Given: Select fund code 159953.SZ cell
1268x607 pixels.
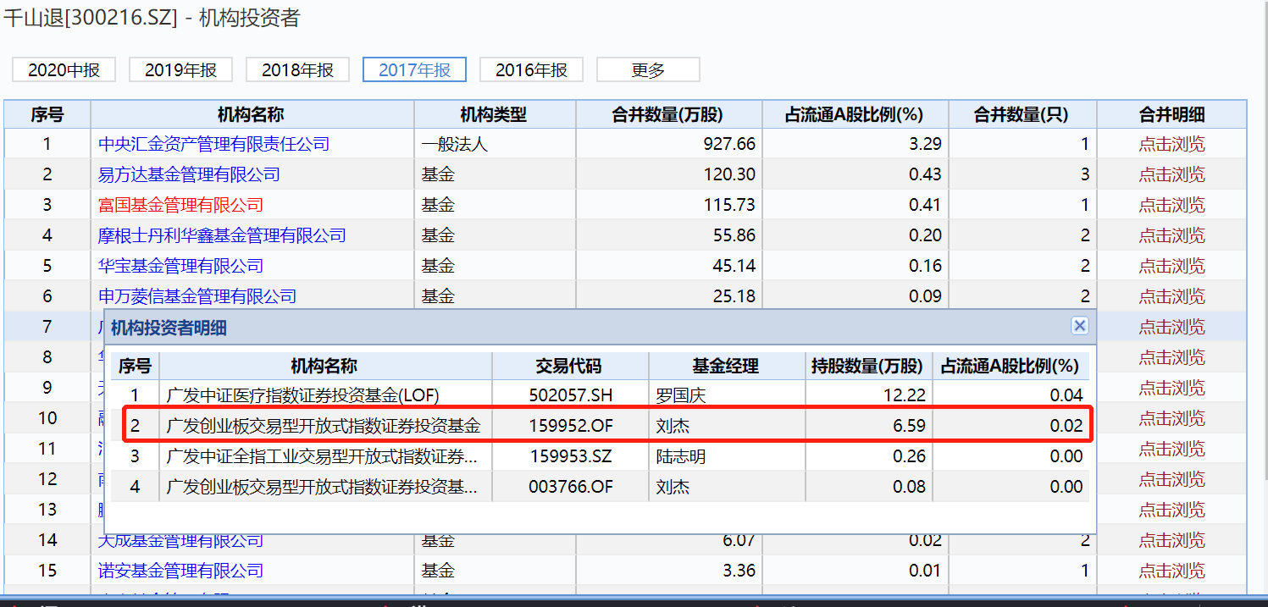Looking at the screenshot, I should click(x=570, y=455).
